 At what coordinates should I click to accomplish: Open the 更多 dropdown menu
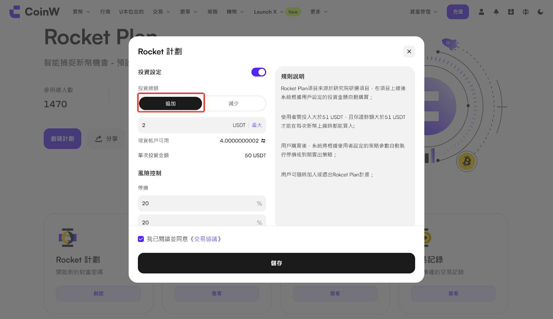click(x=319, y=12)
